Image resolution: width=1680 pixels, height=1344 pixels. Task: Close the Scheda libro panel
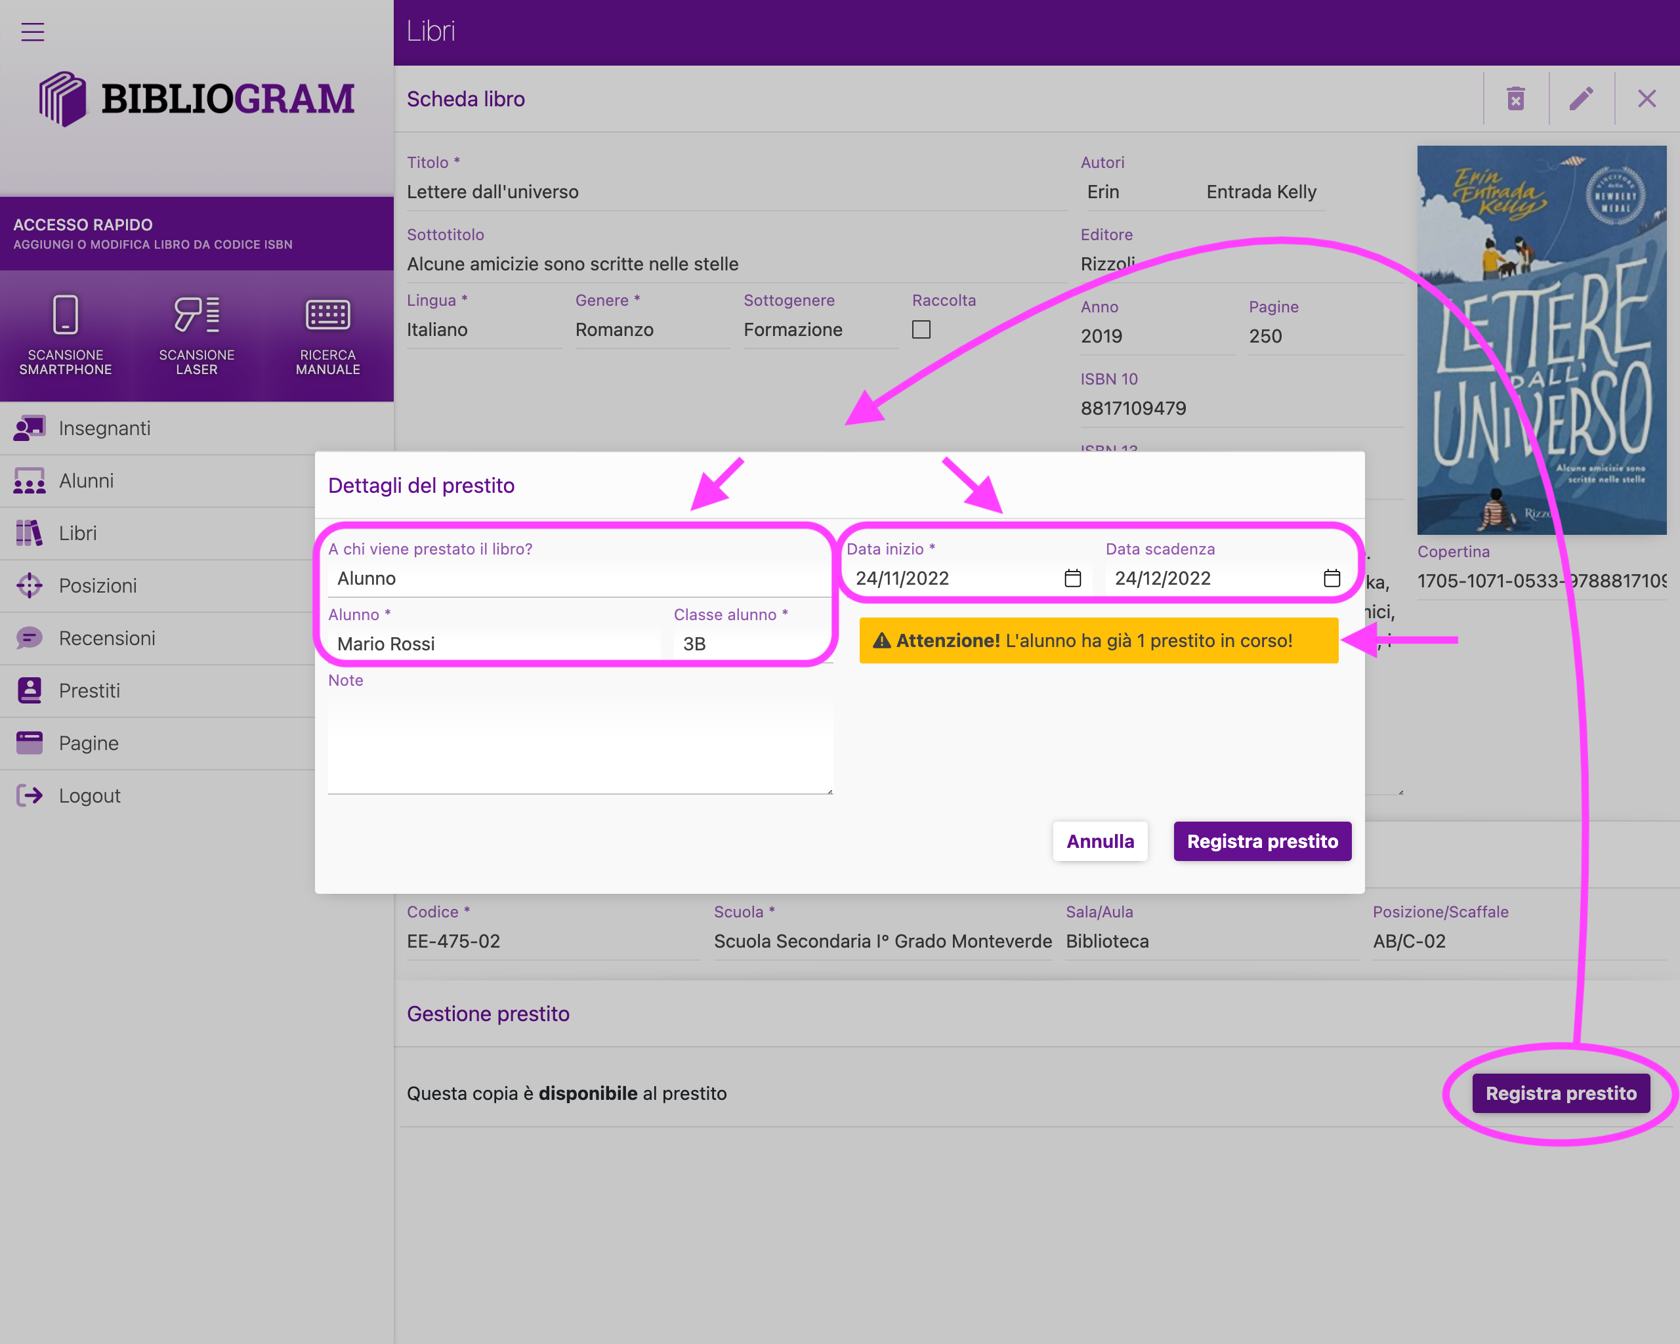(1647, 99)
